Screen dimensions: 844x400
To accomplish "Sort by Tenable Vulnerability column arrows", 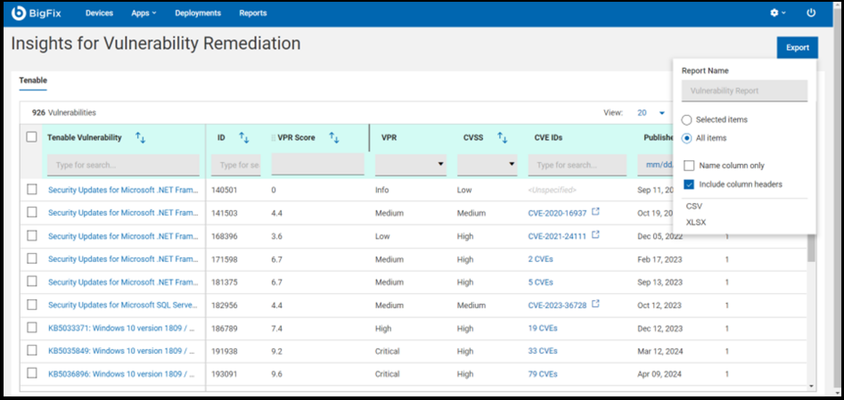I will click(140, 138).
